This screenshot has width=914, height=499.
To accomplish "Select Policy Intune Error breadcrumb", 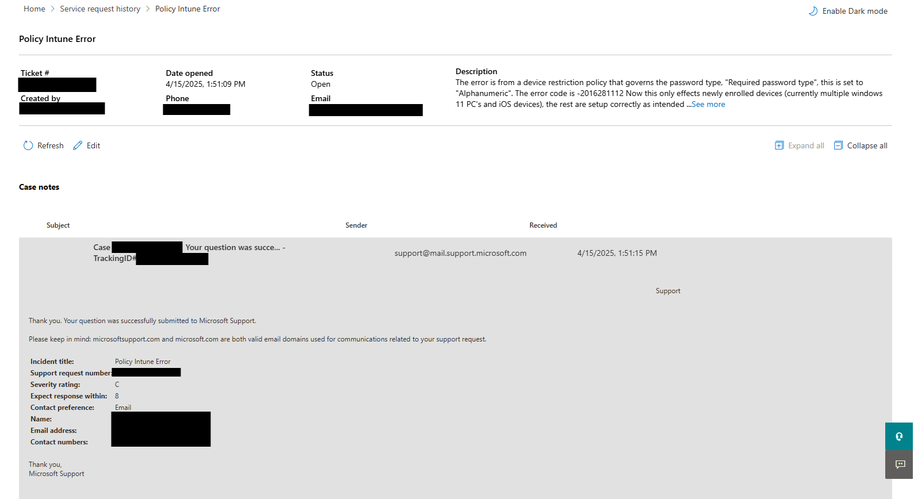I will click(187, 9).
